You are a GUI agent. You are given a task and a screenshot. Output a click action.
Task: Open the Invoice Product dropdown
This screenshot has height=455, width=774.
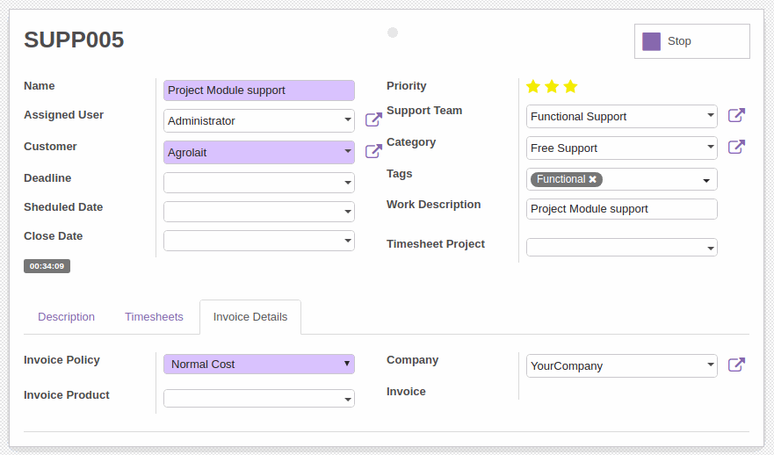(x=259, y=399)
